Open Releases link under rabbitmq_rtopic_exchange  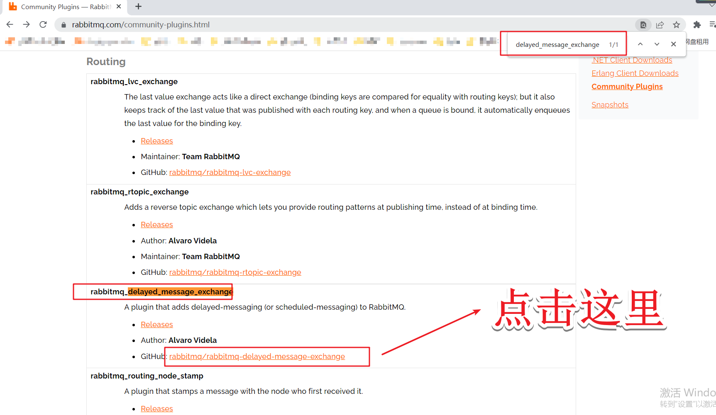click(x=157, y=225)
